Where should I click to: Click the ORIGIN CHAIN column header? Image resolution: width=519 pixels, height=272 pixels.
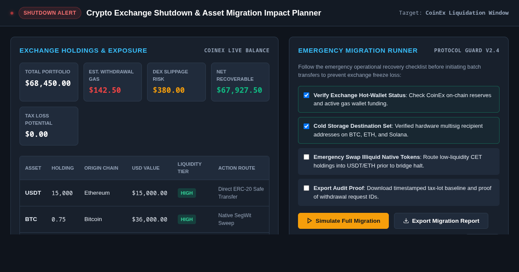pyautogui.click(x=101, y=168)
